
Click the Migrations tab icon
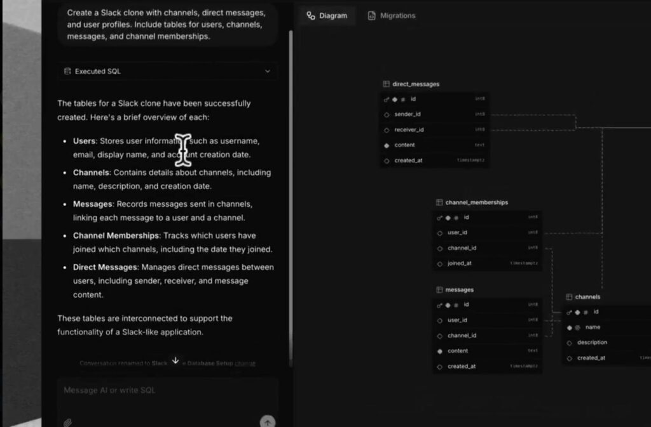[371, 15]
